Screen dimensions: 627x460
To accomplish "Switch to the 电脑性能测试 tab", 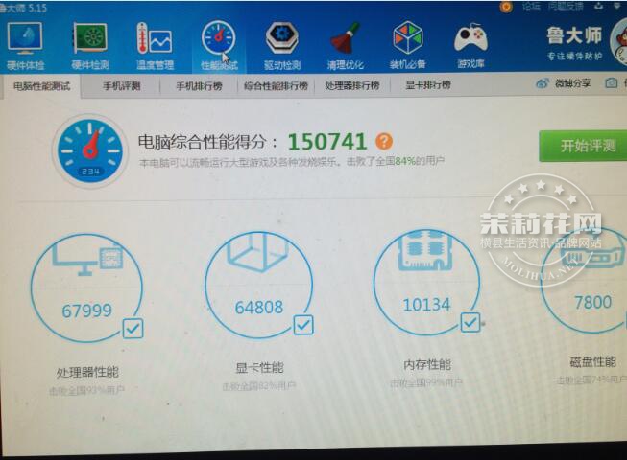I will [x=41, y=86].
